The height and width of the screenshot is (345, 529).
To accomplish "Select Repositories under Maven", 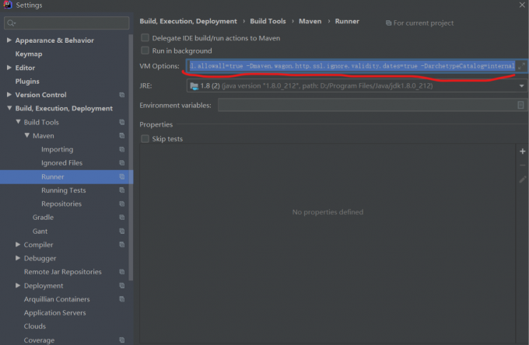I will tap(61, 204).
